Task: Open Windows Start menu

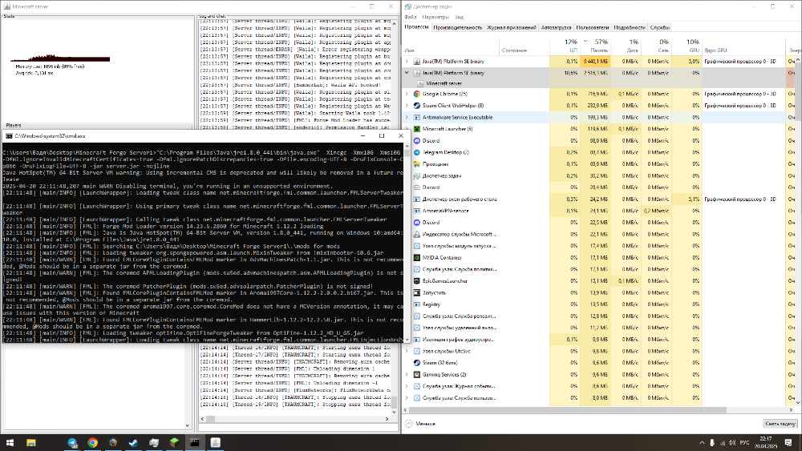Action: click(10, 443)
